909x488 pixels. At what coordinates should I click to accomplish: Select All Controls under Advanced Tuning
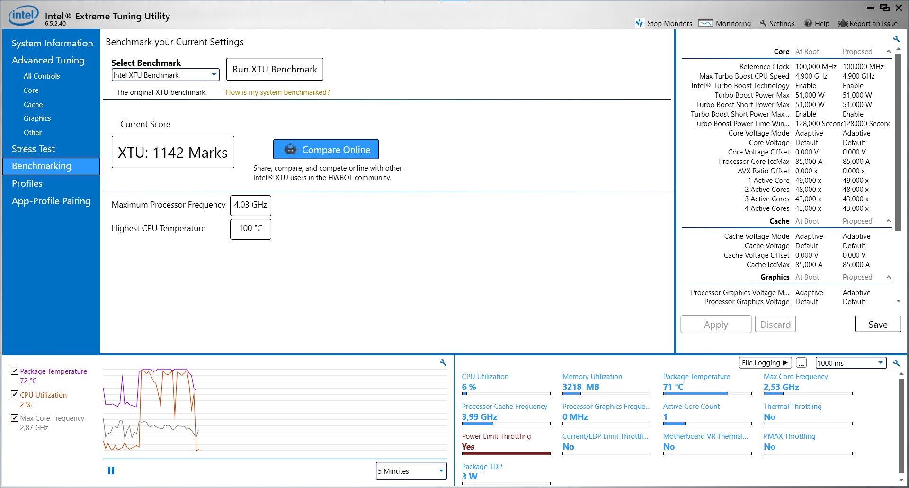pyautogui.click(x=42, y=76)
